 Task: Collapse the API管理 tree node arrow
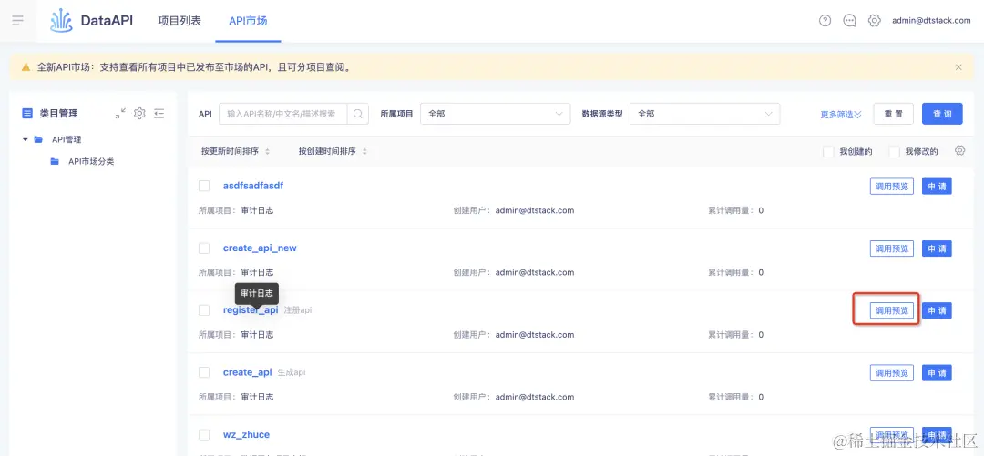(x=26, y=139)
